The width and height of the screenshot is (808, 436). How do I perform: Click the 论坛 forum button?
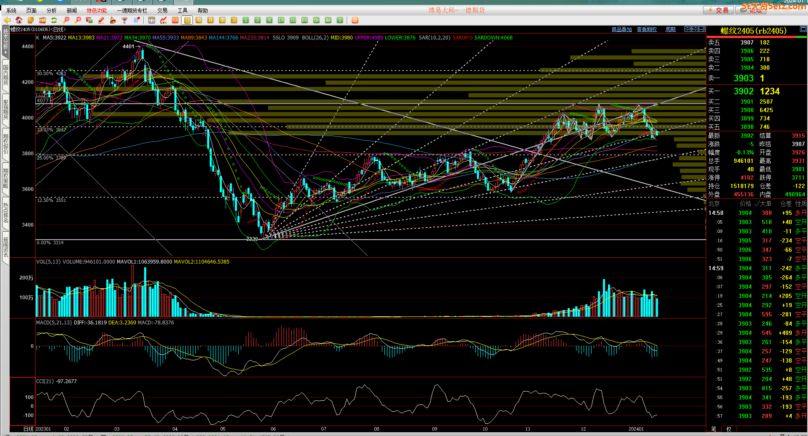pyautogui.click(x=751, y=10)
